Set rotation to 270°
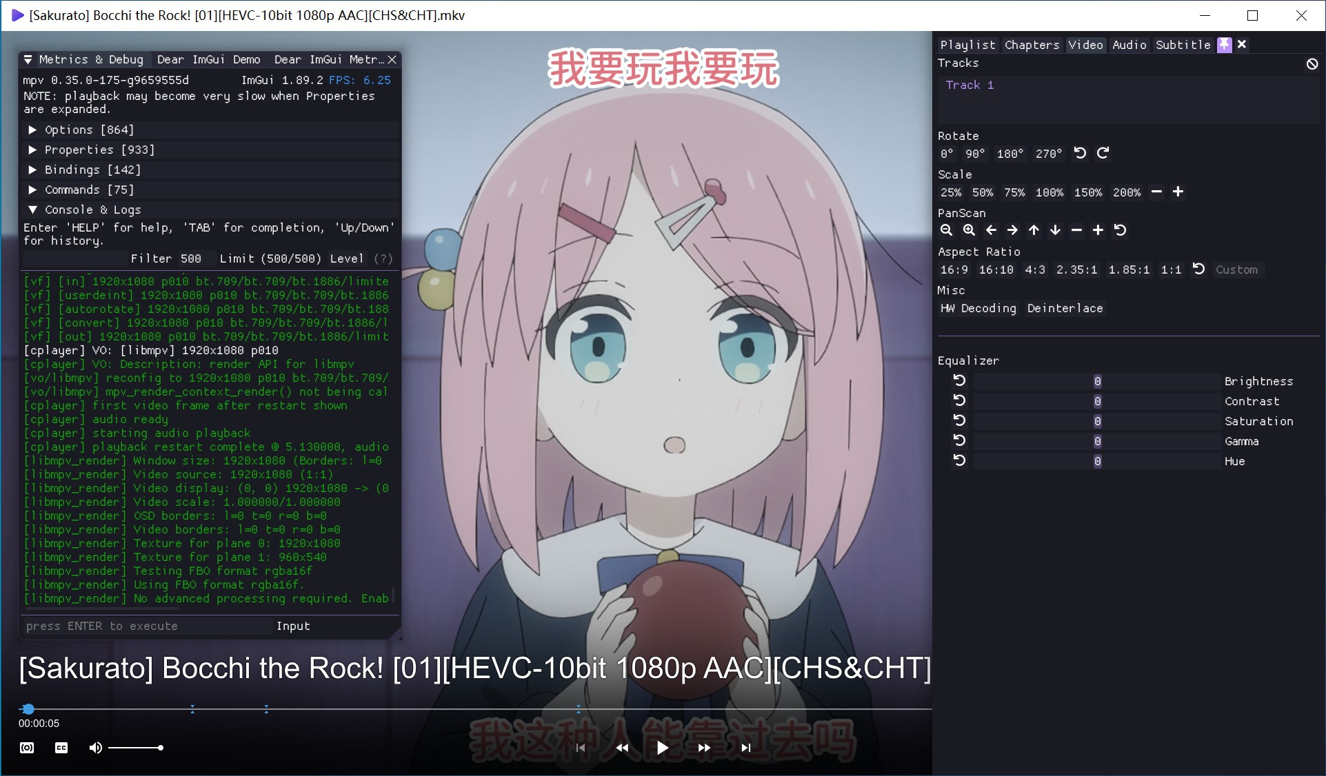This screenshot has width=1326, height=776. [1049, 154]
